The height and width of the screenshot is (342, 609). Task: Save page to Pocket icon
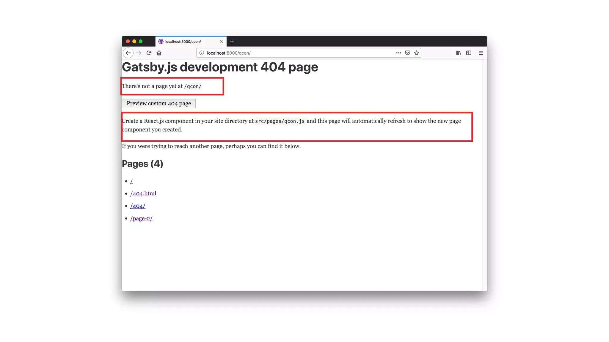tap(408, 53)
